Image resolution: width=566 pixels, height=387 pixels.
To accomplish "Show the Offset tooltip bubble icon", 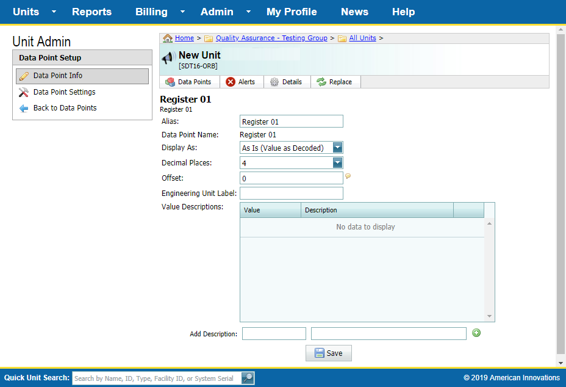I will (x=348, y=176).
